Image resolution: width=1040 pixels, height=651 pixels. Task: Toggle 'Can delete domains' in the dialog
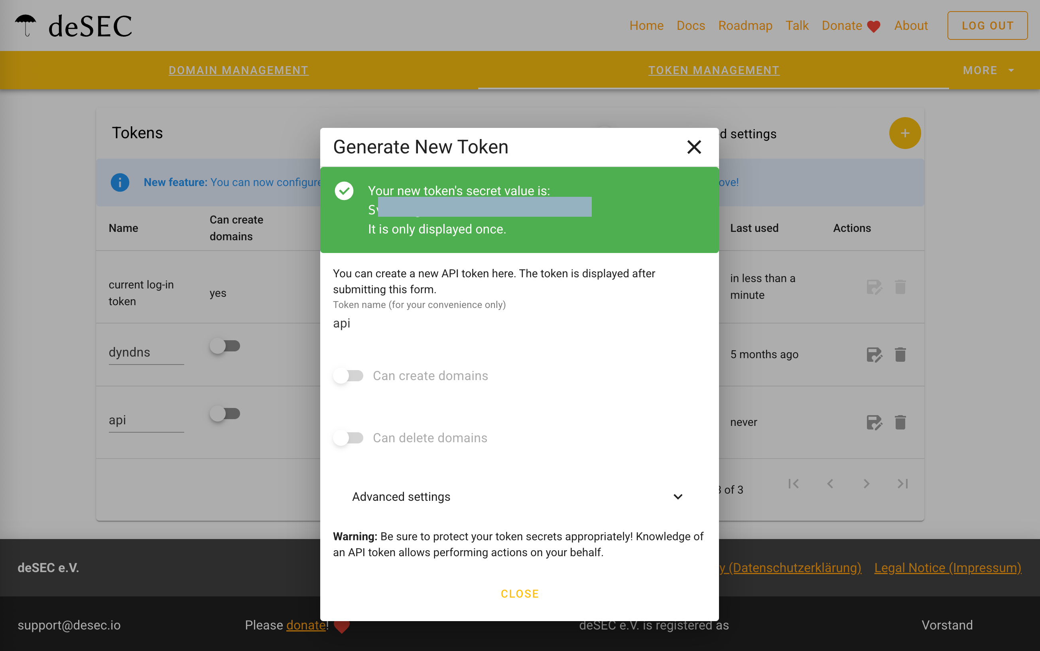(348, 438)
